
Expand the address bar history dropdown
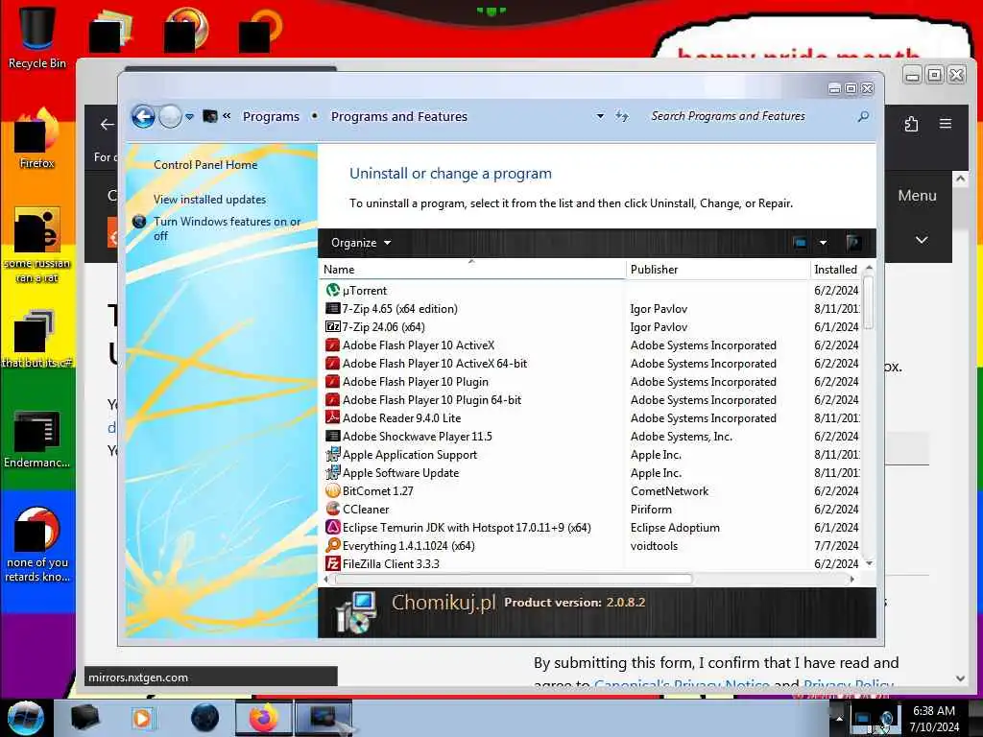click(x=600, y=116)
